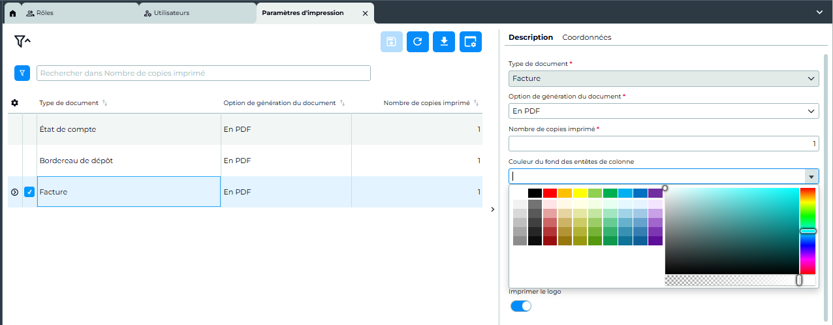Collapse the detail panel splitter arrow
Viewport: 833px width, 325px height.
492,209
